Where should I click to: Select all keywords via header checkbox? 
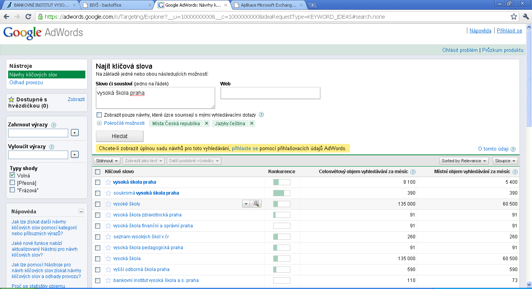click(98, 172)
